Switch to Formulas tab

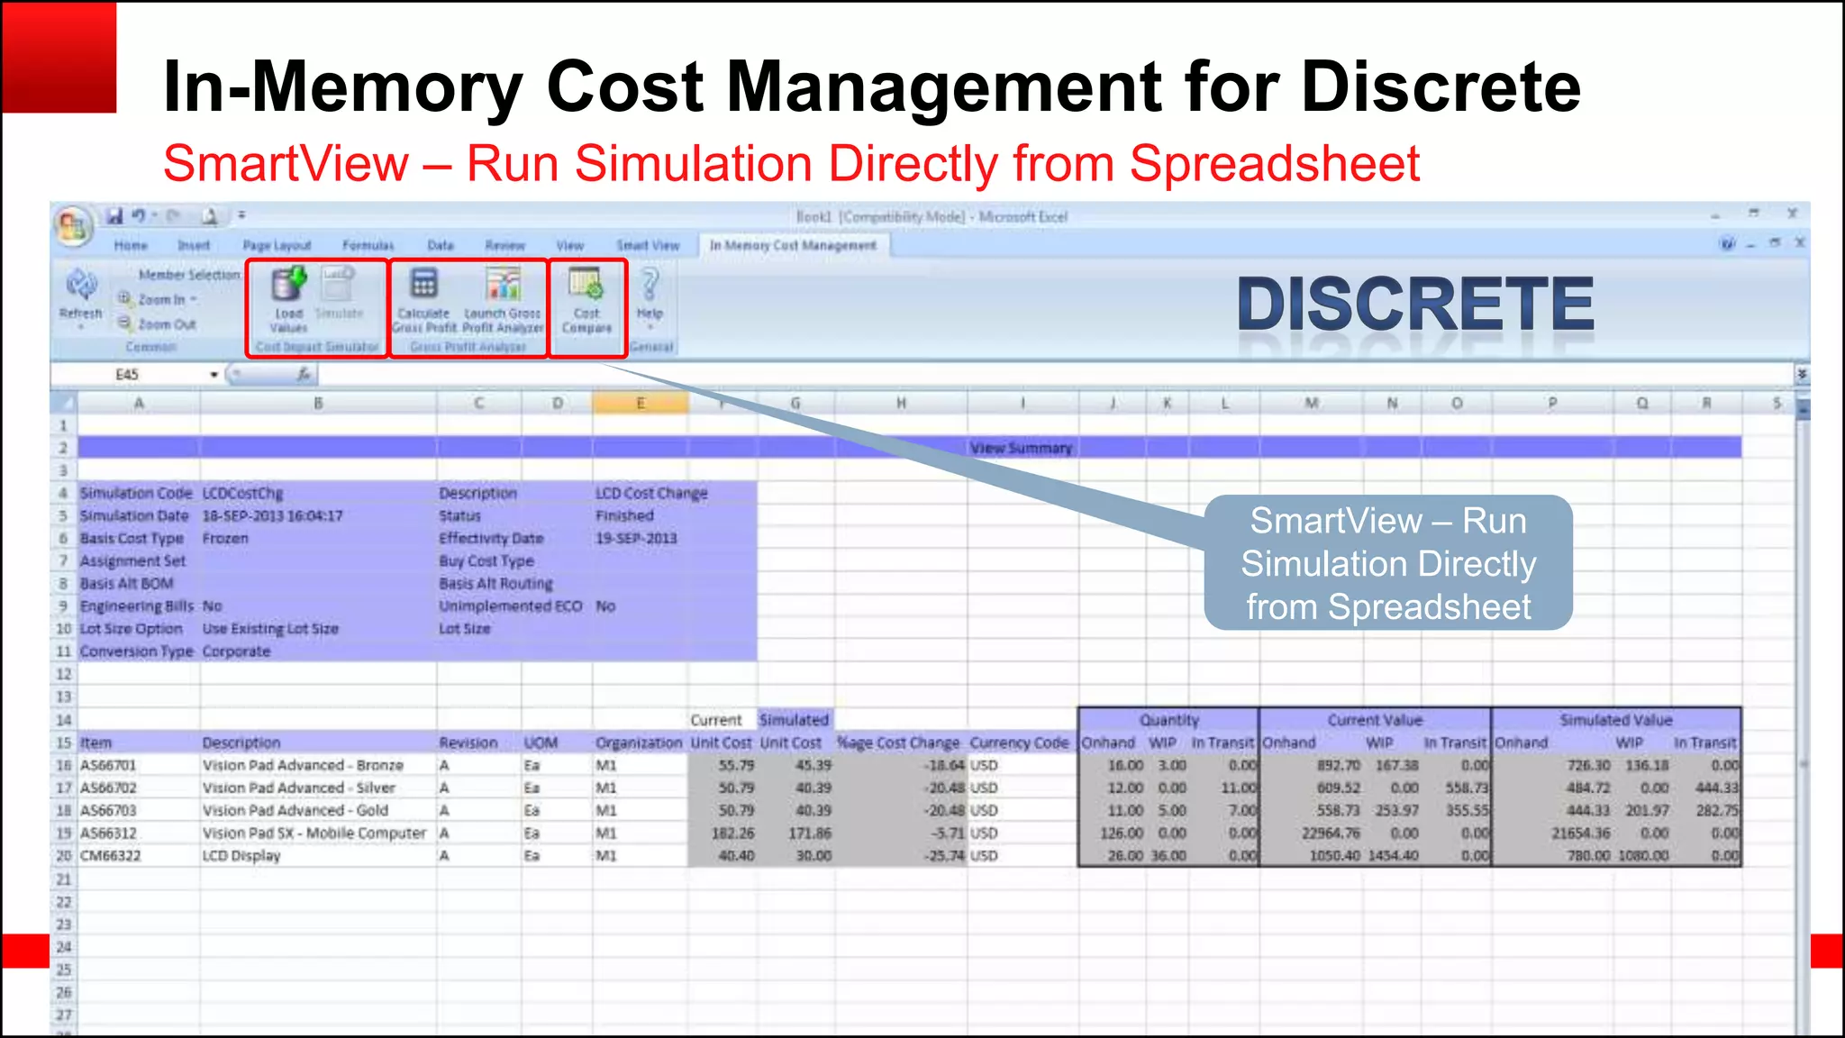(x=368, y=245)
